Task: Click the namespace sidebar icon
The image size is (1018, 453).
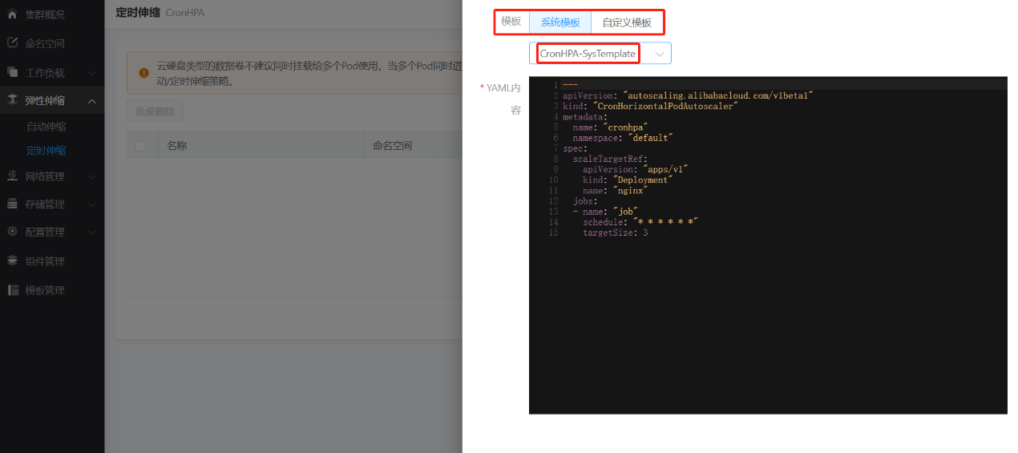Action: [12, 43]
